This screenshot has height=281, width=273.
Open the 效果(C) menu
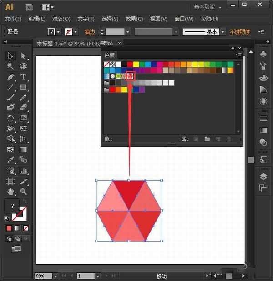click(134, 19)
